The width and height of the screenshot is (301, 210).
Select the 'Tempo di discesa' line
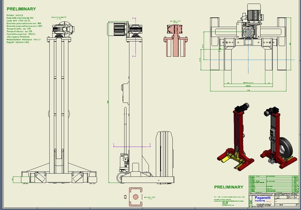click(x=19, y=31)
